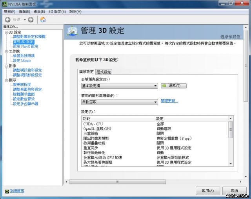Click the system information icon at bottom left

pyautogui.click(x=7, y=191)
